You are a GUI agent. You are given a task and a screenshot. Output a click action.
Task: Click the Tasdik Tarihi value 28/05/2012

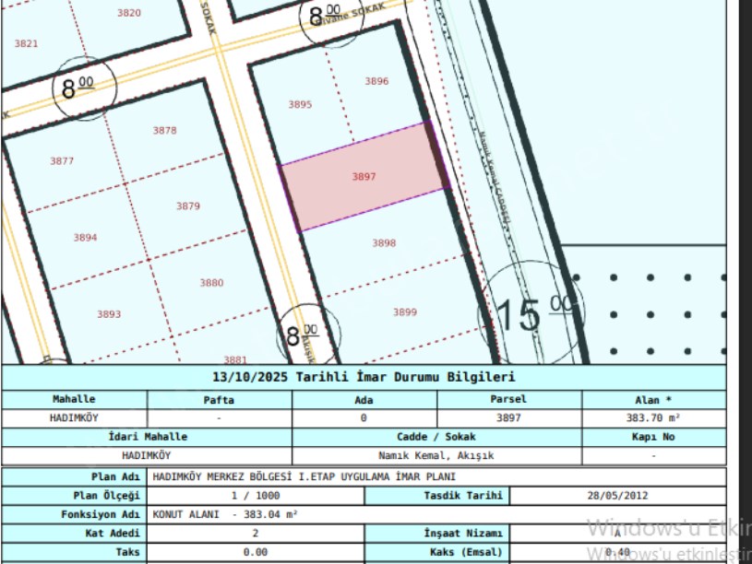tap(617, 495)
